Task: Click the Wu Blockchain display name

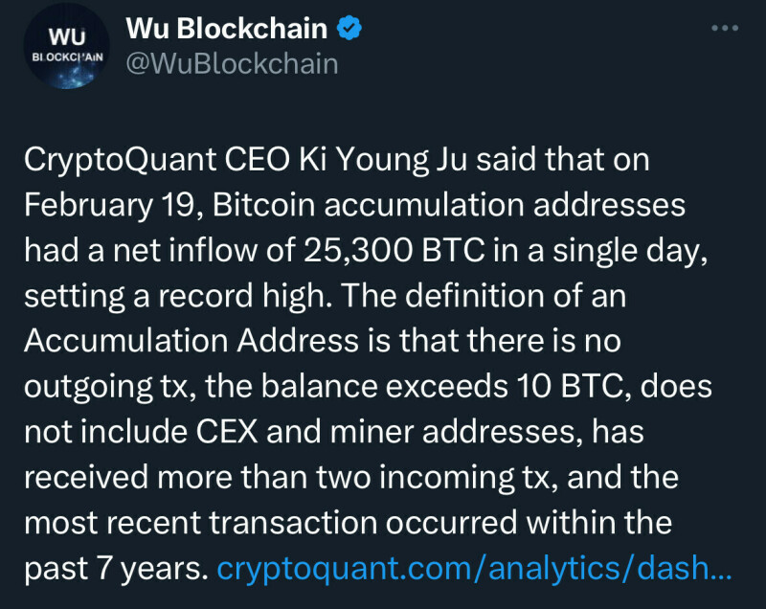Action: (227, 29)
